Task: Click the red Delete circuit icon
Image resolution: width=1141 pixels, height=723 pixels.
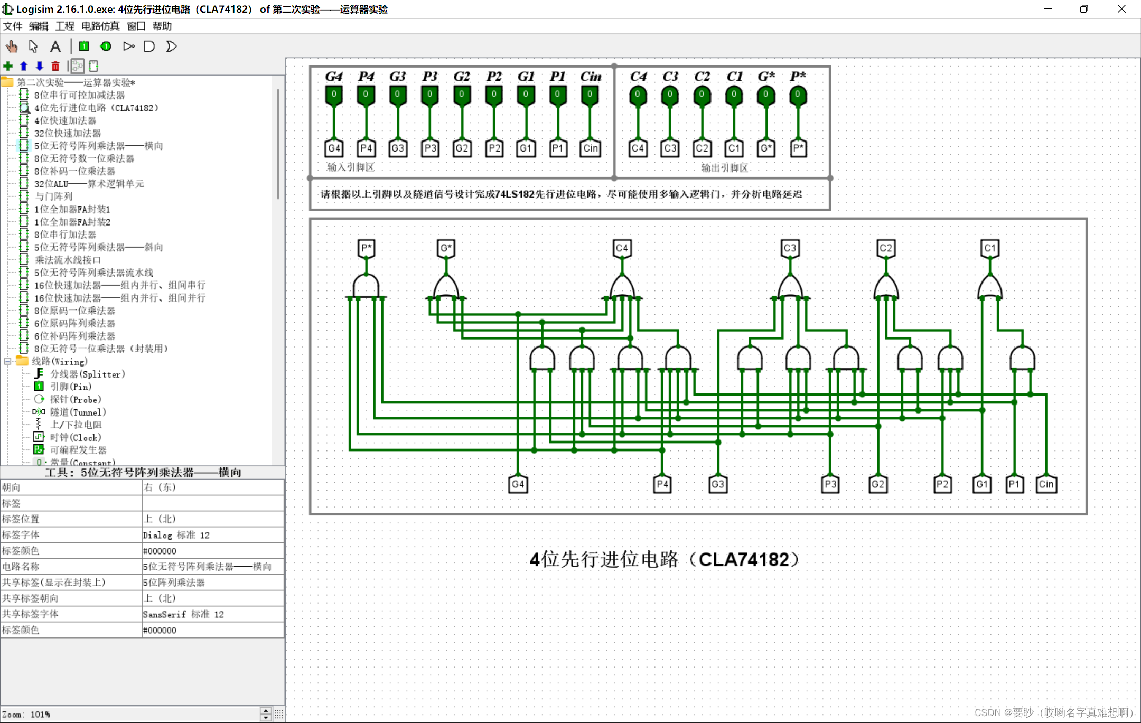Action: click(x=55, y=66)
